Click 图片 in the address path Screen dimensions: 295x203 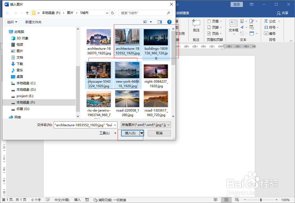point(70,13)
